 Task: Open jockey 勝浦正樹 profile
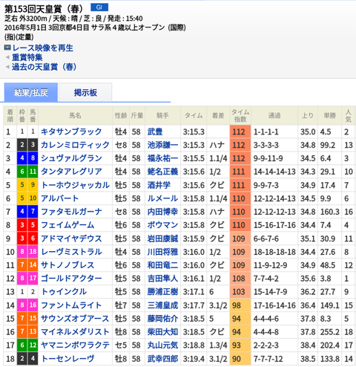tap(162, 292)
